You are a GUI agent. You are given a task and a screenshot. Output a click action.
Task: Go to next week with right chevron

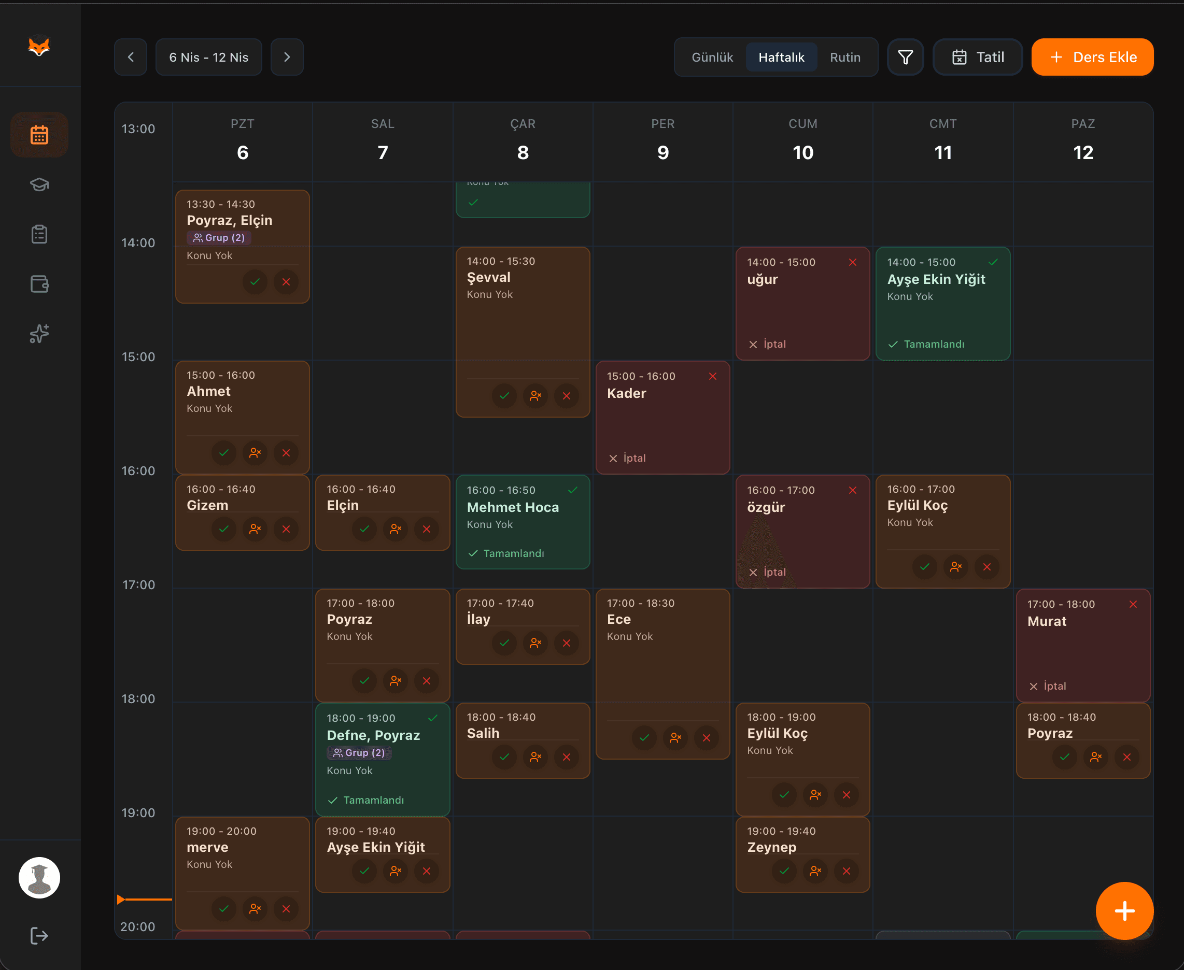287,57
